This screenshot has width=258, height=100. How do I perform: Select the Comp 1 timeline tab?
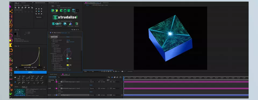[66, 74]
